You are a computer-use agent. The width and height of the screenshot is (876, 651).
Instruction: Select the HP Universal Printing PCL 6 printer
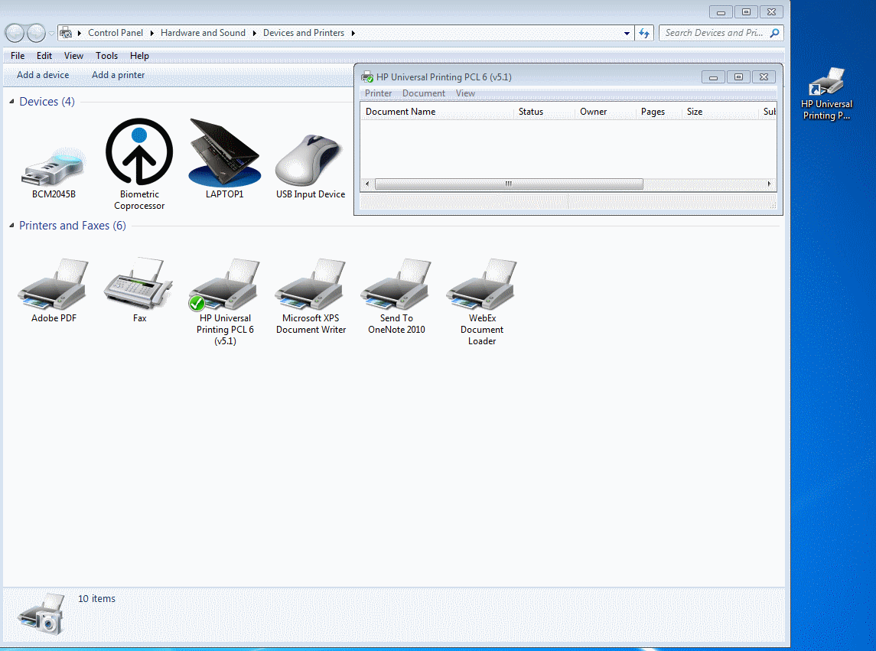click(224, 283)
